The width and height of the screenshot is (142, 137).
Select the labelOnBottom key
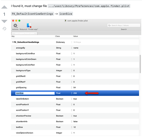point(22,99)
